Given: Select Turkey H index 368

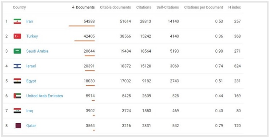Looking at the screenshot, I should click(x=237, y=36).
